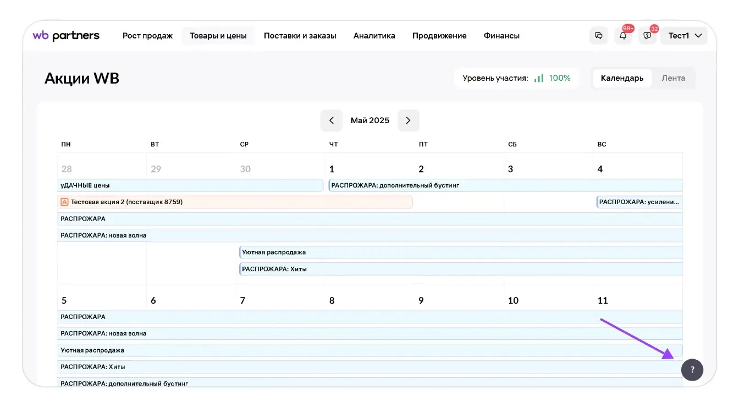Open the Поставки и заказы menu

coord(300,36)
